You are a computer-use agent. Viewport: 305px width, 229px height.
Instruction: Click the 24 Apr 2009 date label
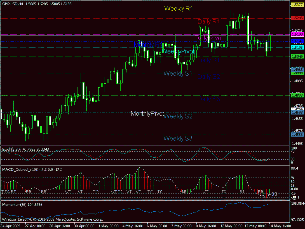point(10,226)
